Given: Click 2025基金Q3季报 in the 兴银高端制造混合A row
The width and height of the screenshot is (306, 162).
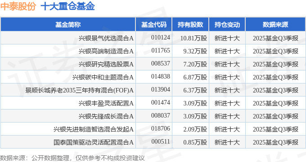Looking at the screenshot, I should (275, 51).
